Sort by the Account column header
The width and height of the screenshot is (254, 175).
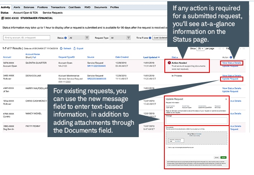pyautogui.click(x=7, y=57)
